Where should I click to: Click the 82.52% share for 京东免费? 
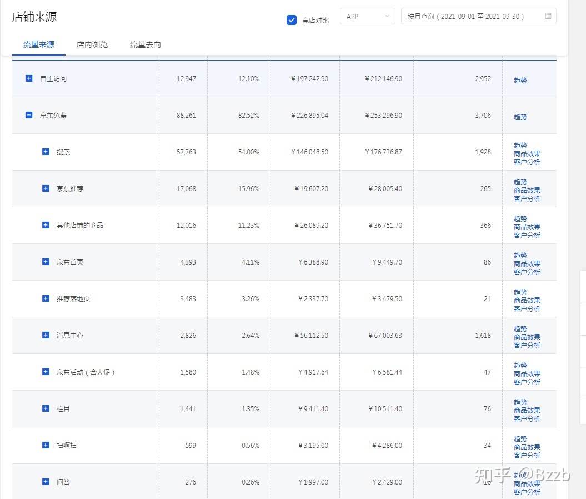click(x=248, y=116)
